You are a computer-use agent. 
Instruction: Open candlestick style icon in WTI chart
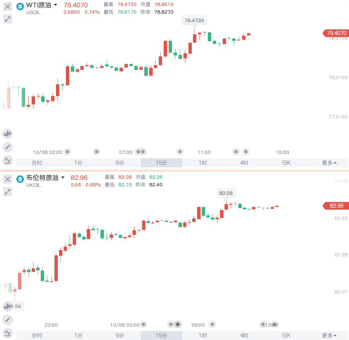[x=8, y=134]
